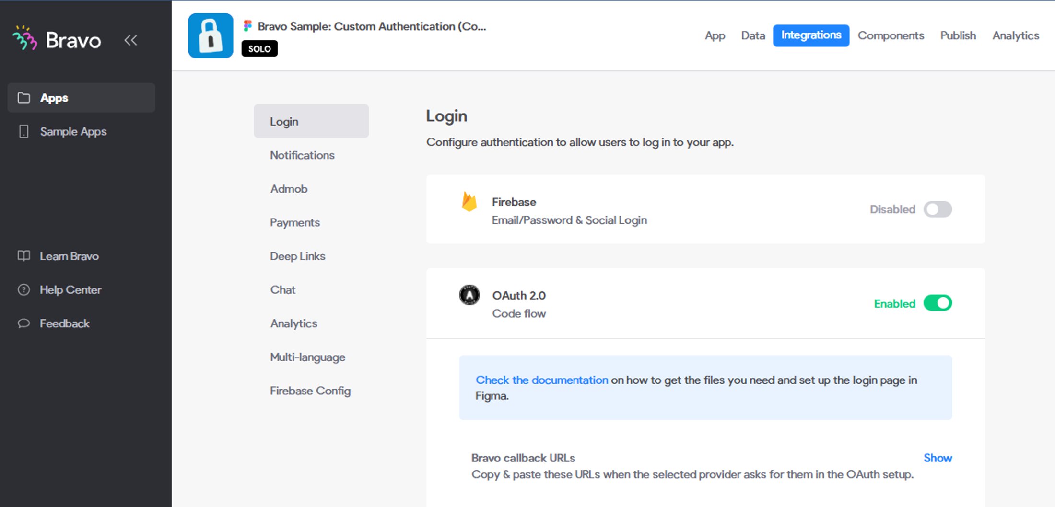Click the app title text
Image resolution: width=1055 pixels, height=507 pixels.
tap(372, 26)
